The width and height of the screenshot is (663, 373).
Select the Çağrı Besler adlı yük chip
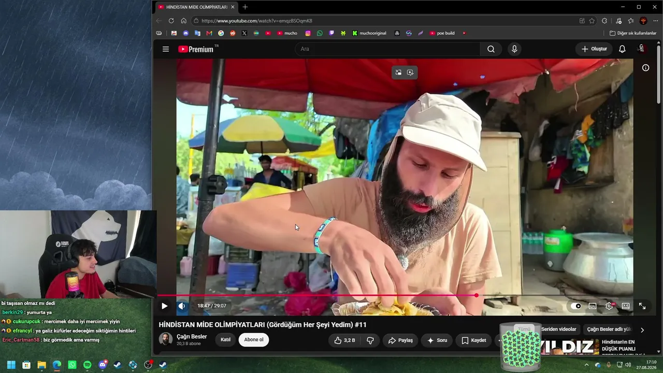coord(609,329)
